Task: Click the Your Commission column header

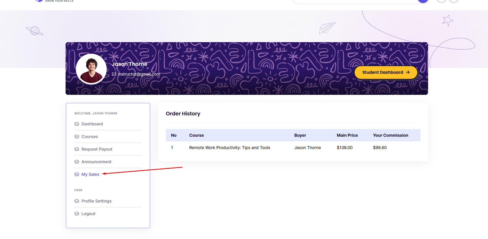Action: [391, 135]
